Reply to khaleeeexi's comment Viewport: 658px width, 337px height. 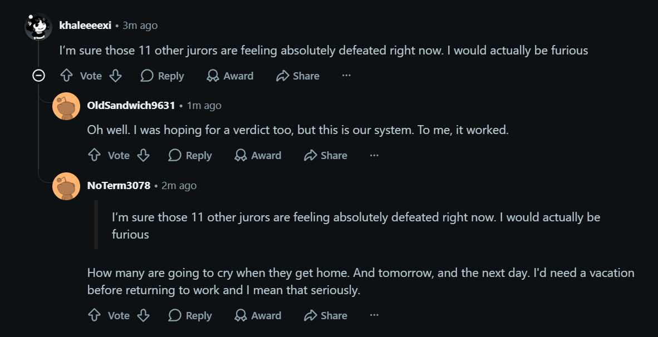162,76
